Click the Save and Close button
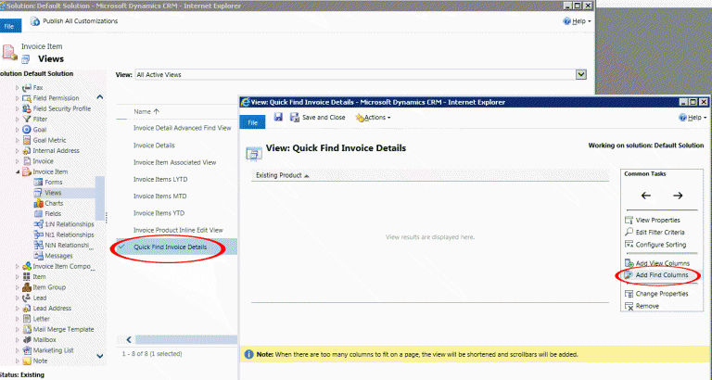This screenshot has height=380, width=712. click(x=318, y=118)
